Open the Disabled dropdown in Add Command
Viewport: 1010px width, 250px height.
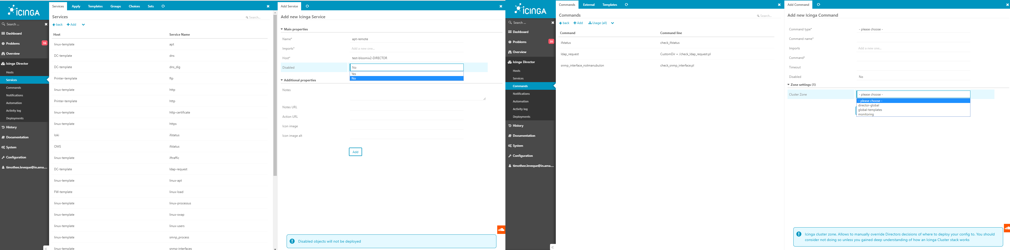tap(913, 77)
